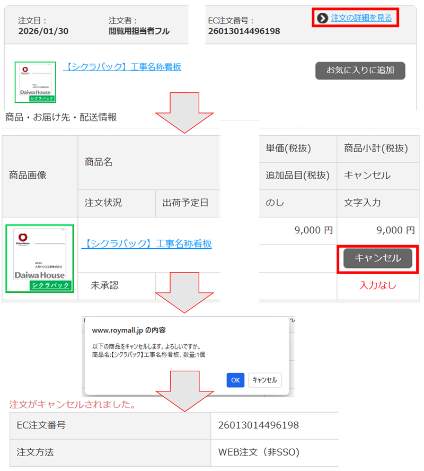
Task: Click the 未承認 order status cell
Action: 104,285
